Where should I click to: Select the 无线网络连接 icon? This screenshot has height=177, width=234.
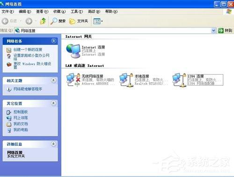tap(73, 80)
